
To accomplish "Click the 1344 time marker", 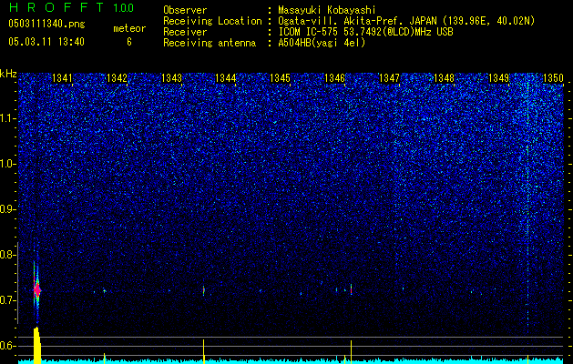I will tap(226, 78).
